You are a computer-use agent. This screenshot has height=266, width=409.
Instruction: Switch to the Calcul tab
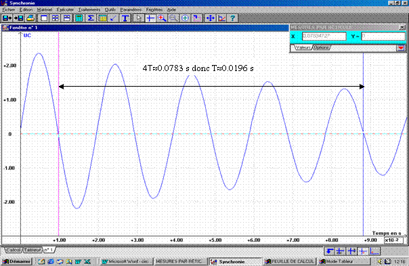[x=14, y=250]
